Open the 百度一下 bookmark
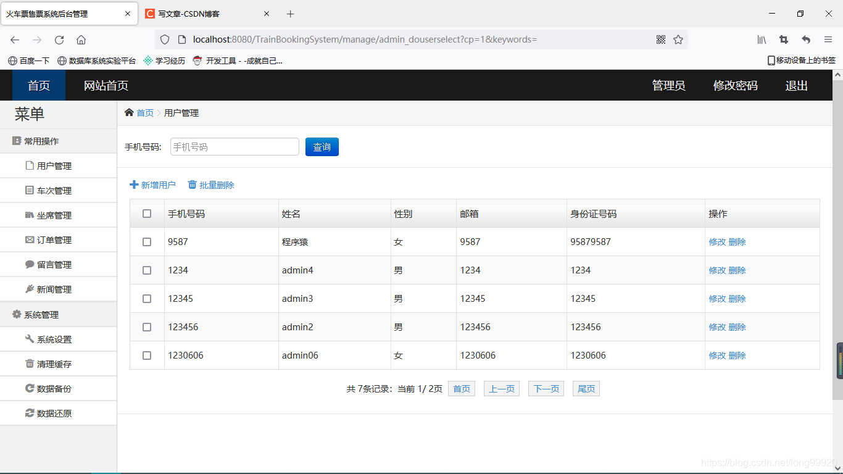 28,60
